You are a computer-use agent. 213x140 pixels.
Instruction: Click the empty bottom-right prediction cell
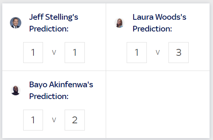tap(158, 104)
